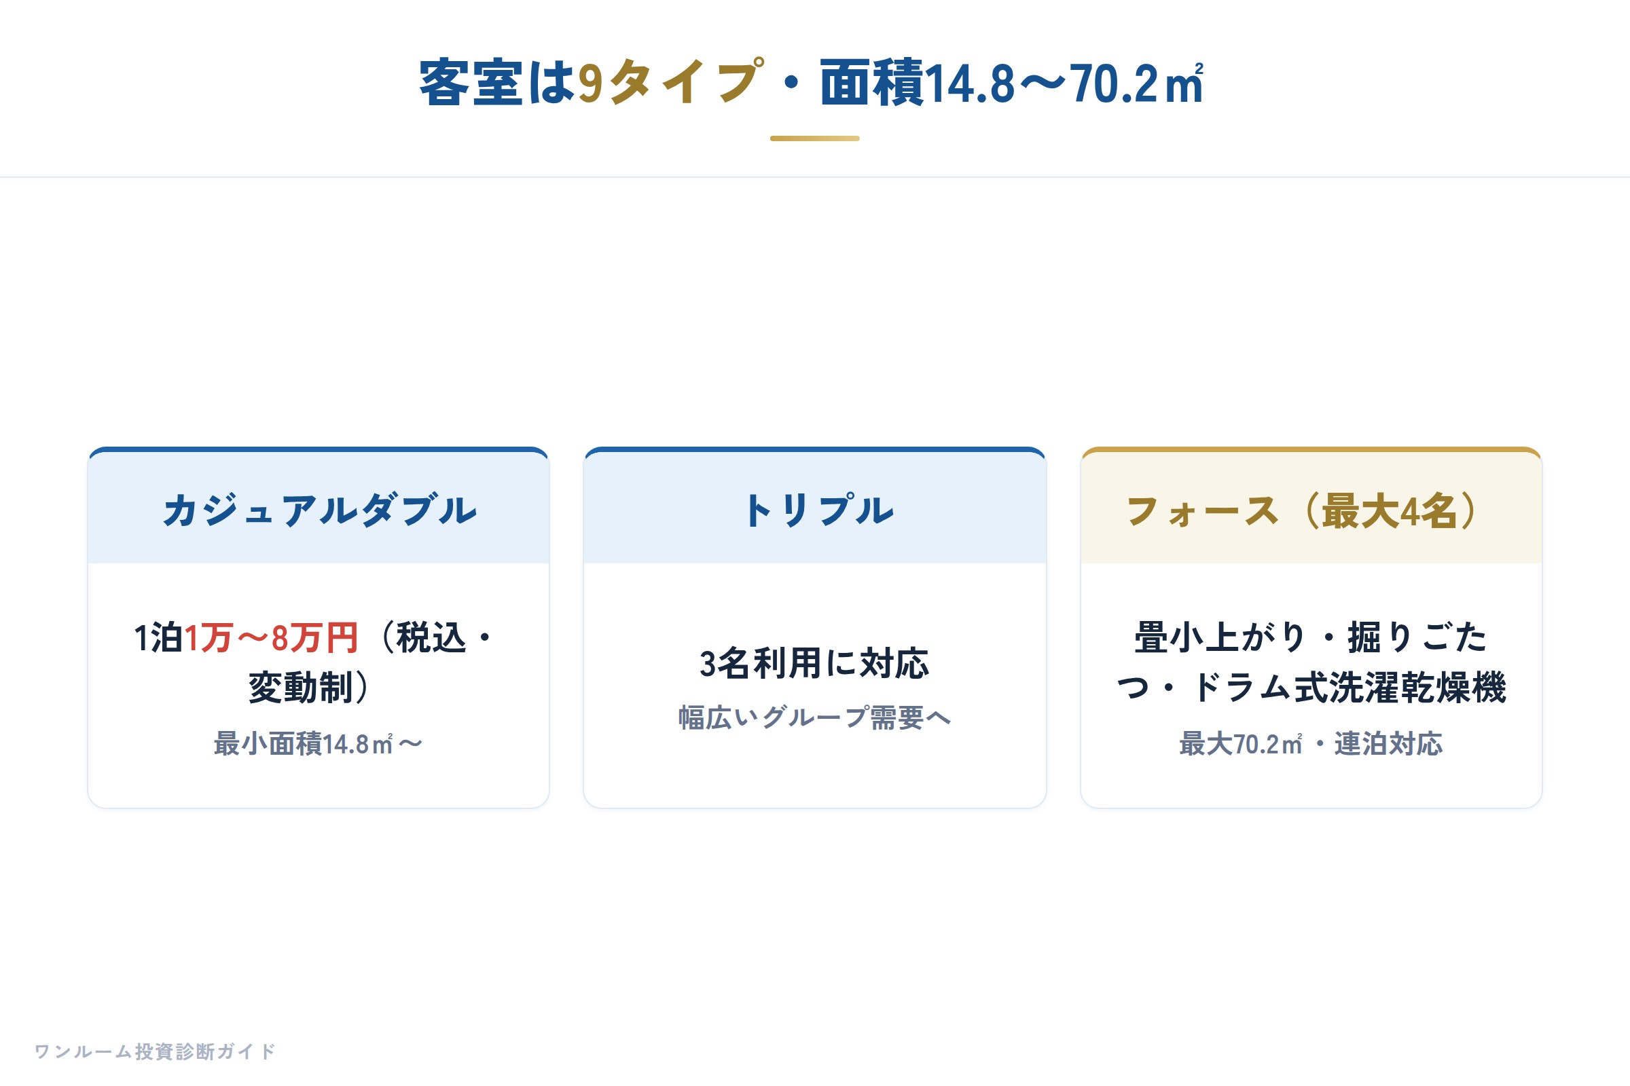This screenshot has width=1630, height=1086.
Task: Select the gold 9タイプ text in the title
Action: pos(671,83)
